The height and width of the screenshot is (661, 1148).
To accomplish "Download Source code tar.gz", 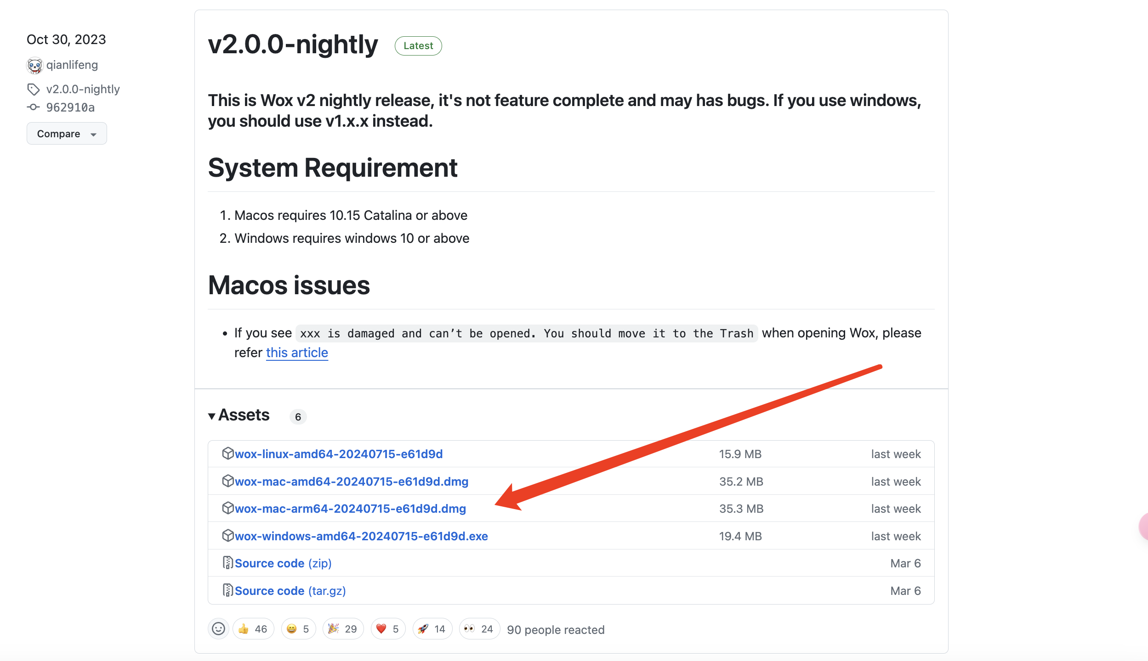I will 290,591.
